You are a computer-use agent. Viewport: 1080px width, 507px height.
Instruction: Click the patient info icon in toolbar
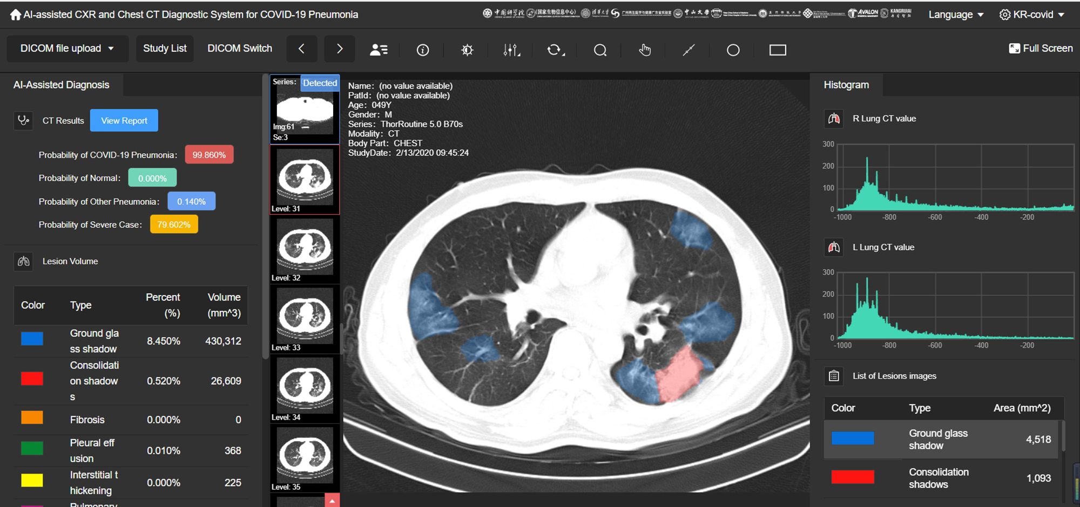click(379, 50)
